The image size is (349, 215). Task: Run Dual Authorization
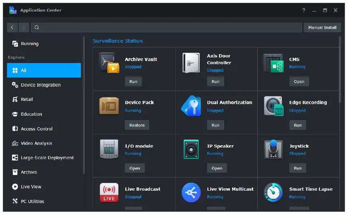[215, 125]
